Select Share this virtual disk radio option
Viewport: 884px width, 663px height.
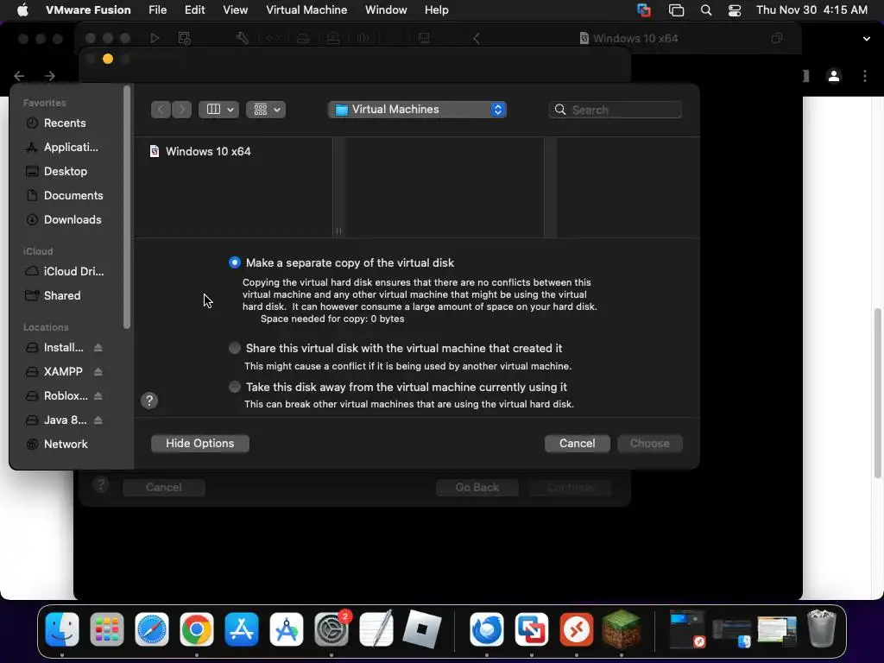[235, 348]
